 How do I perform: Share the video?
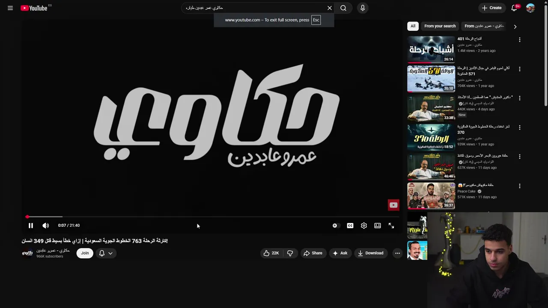(313, 253)
